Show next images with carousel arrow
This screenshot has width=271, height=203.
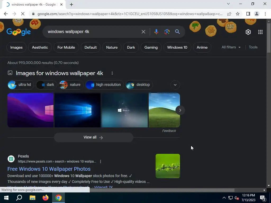[180, 110]
